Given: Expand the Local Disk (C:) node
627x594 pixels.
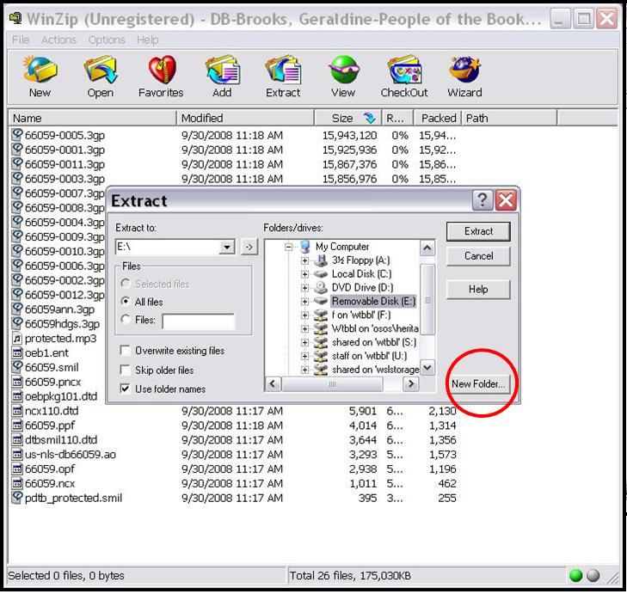Looking at the screenshot, I should (x=304, y=274).
